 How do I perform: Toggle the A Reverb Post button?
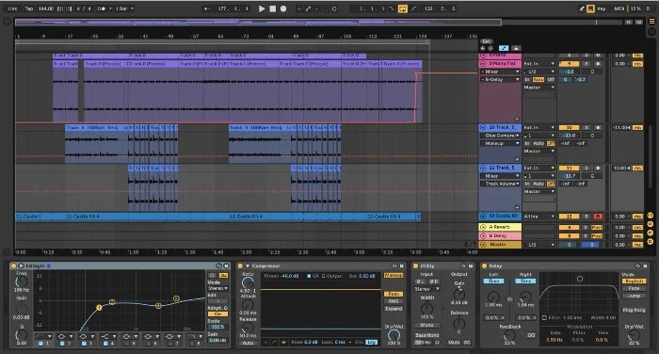click(x=597, y=227)
